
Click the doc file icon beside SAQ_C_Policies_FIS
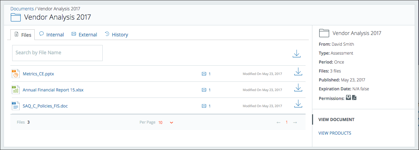16,106
